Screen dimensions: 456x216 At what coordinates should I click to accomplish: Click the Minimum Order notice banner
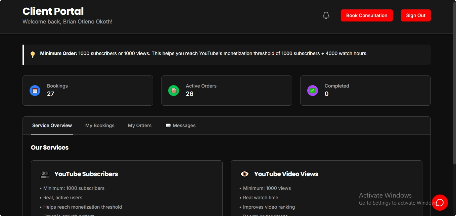point(227,54)
